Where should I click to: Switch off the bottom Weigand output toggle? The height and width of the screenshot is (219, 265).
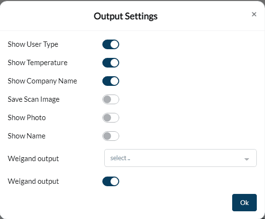click(x=111, y=181)
